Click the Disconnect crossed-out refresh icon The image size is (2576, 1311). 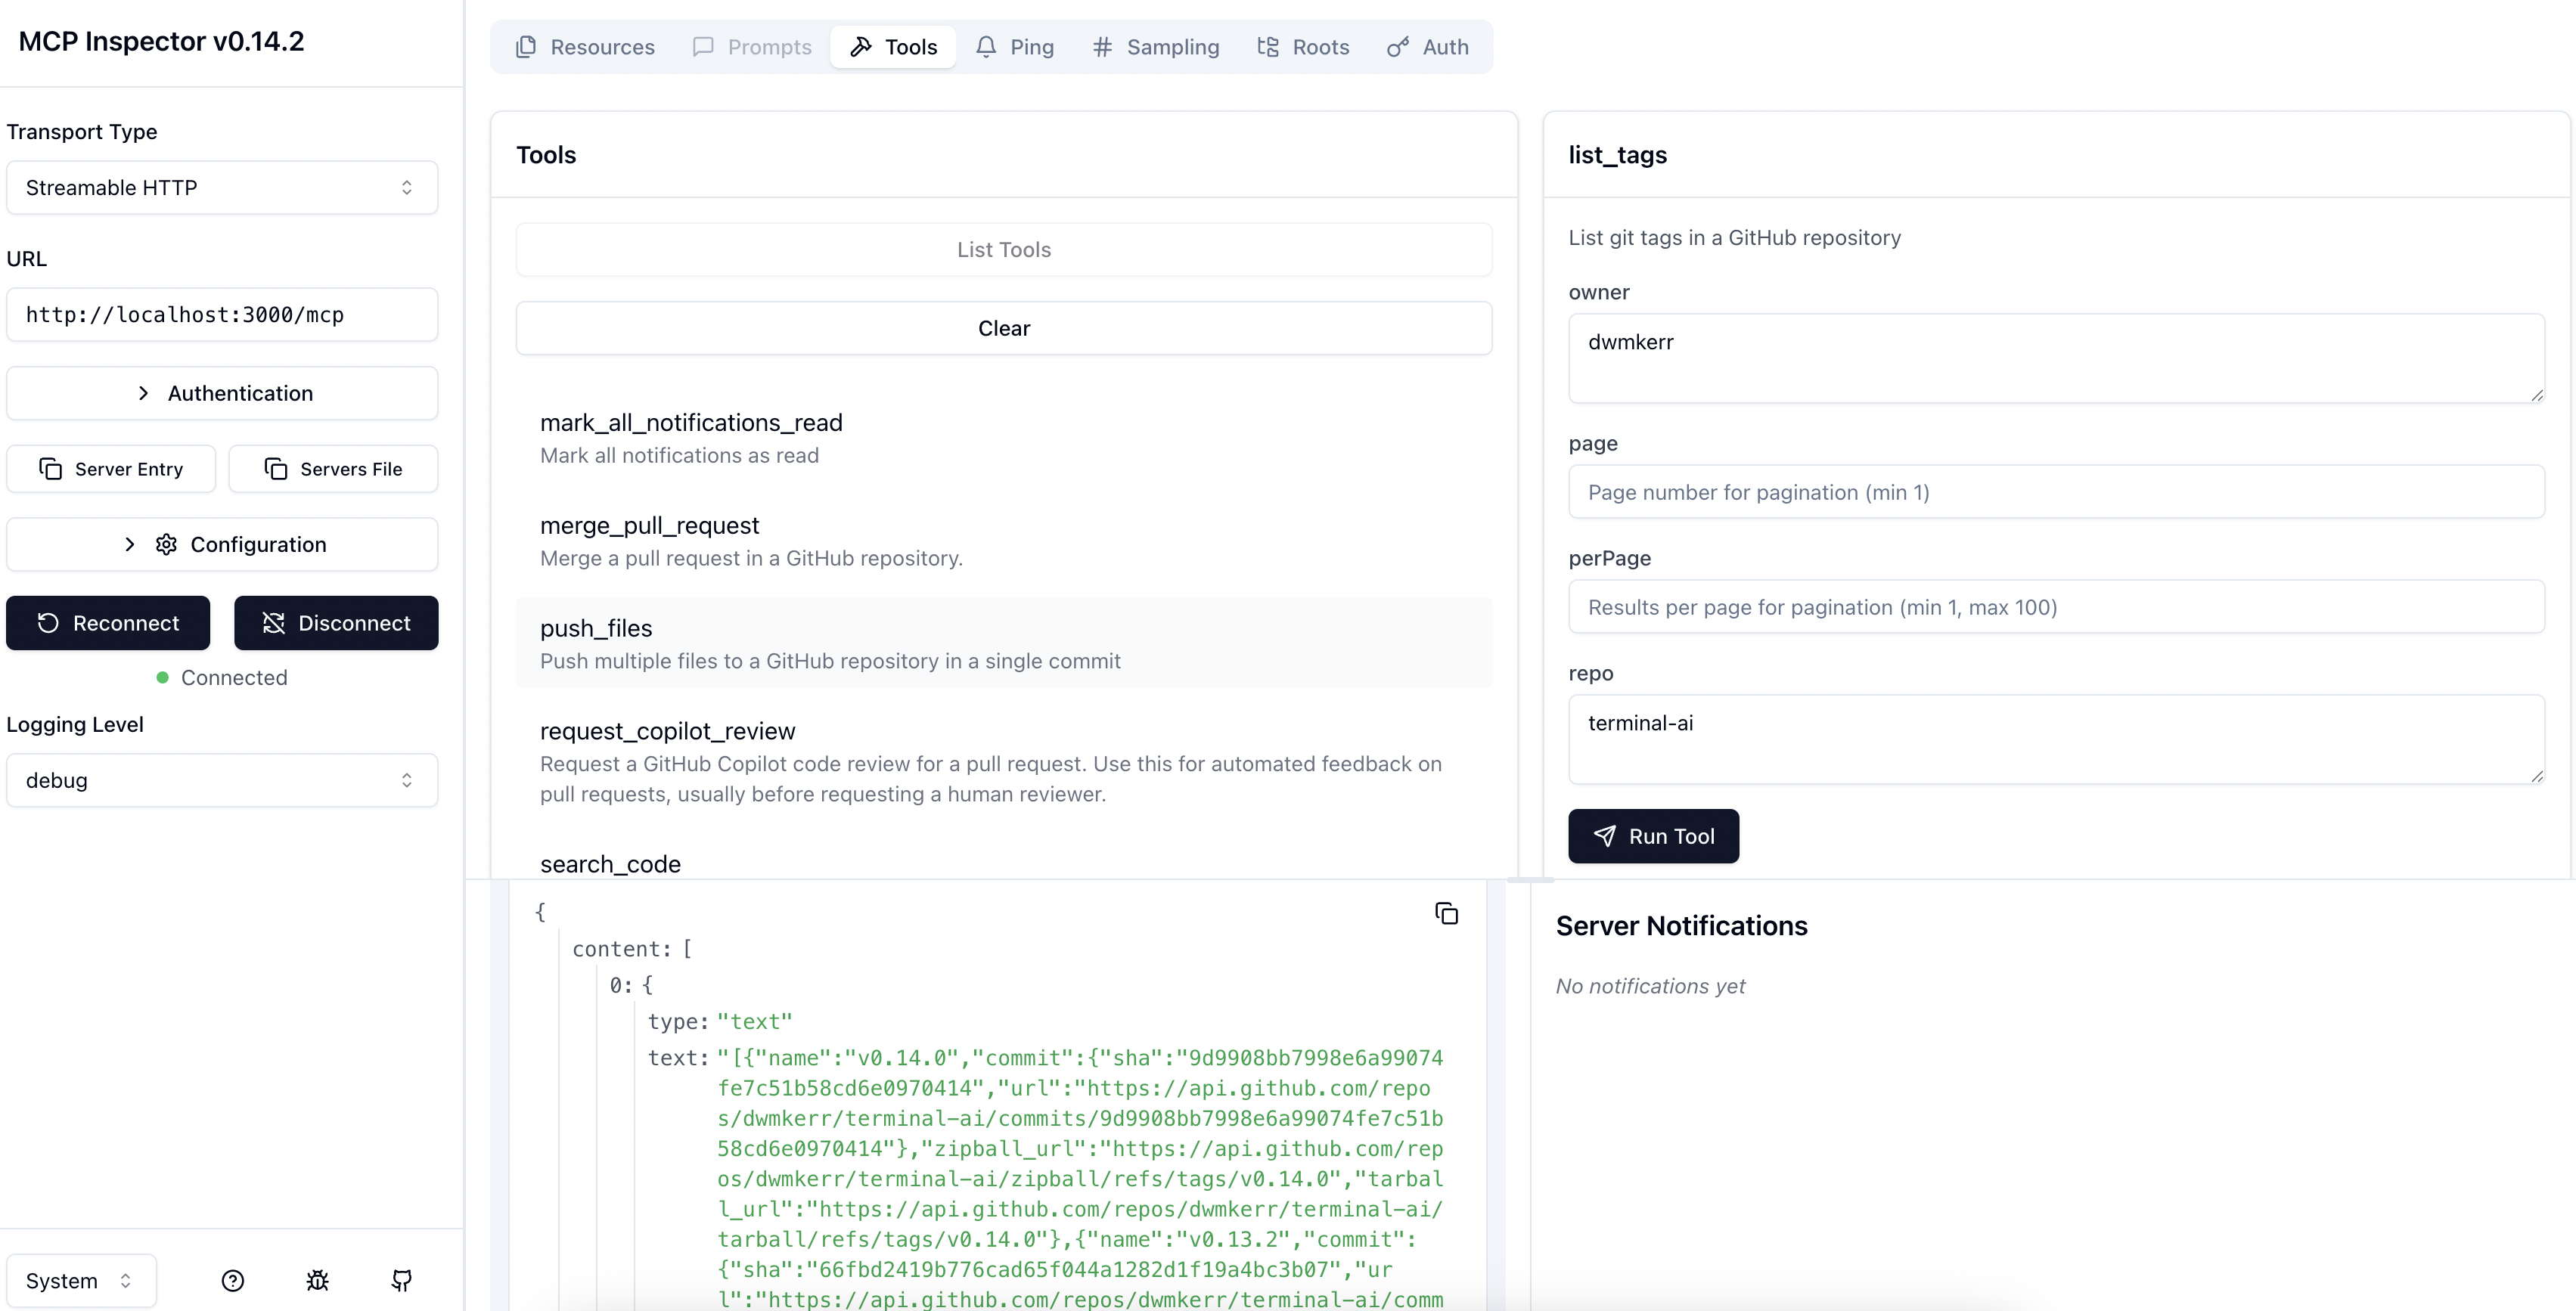click(x=274, y=623)
